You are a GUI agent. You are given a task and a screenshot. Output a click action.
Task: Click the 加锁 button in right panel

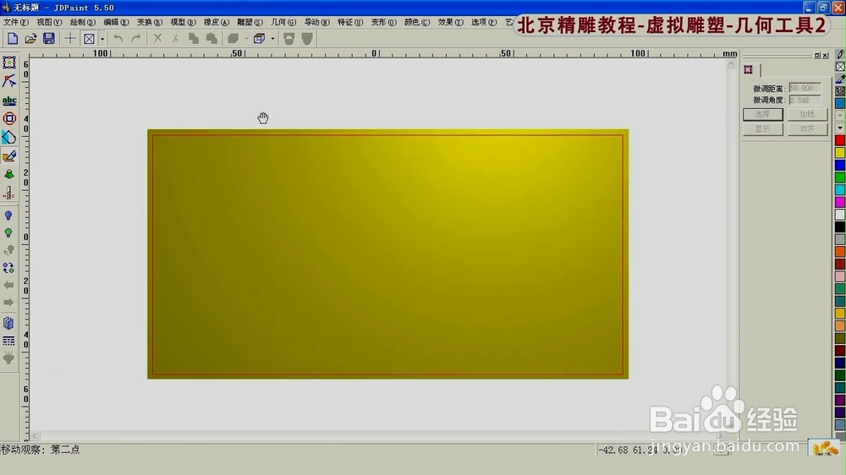pos(807,114)
